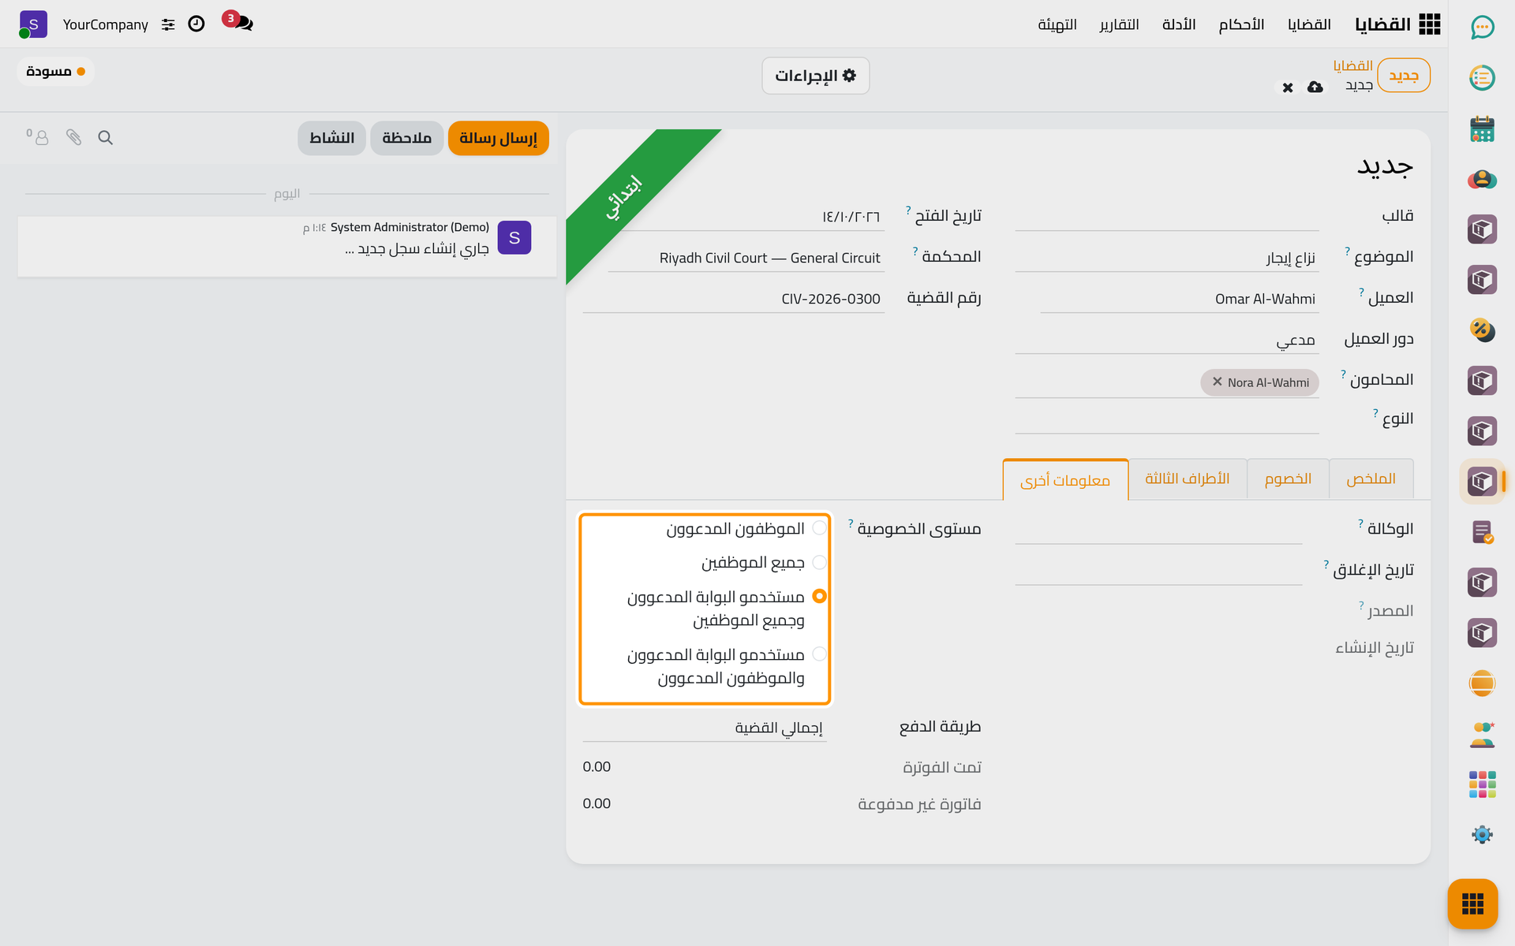Search messages with the chatter magnifier icon
The height and width of the screenshot is (946, 1515).
point(105,138)
